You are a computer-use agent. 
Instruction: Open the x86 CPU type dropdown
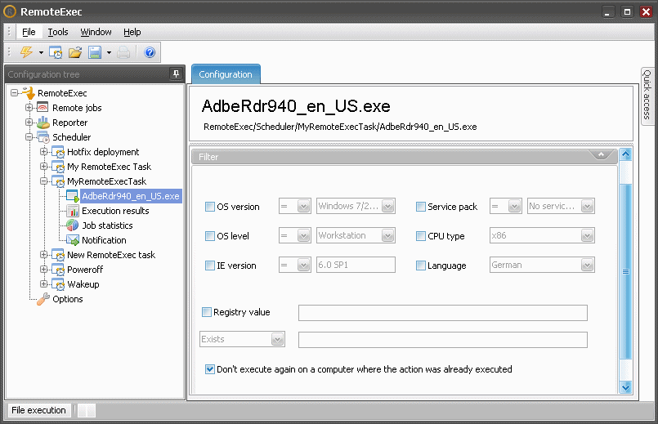click(587, 235)
